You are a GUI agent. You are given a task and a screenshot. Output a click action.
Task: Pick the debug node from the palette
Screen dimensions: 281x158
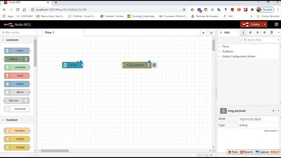coord(17,59)
